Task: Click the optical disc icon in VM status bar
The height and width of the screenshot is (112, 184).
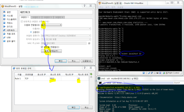Action: [146, 73]
